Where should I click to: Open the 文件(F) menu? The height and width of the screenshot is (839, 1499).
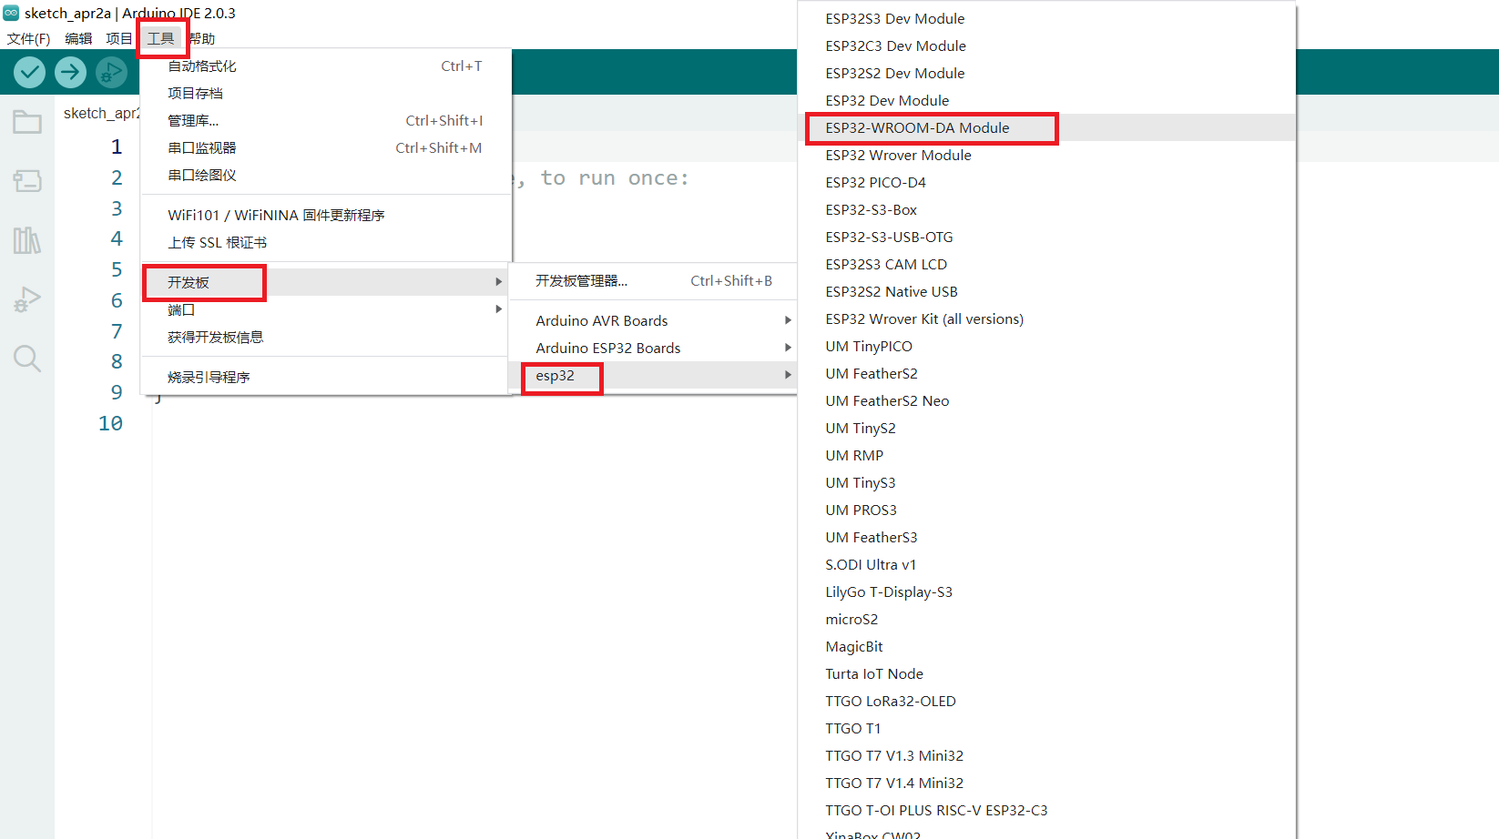tap(28, 38)
